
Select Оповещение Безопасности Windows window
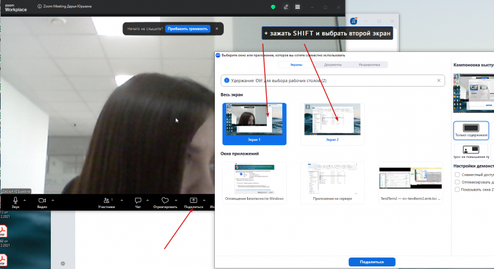click(254, 183)
